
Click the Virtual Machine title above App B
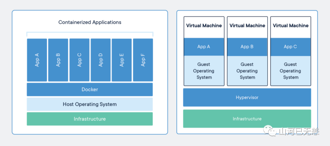tap(247, 26)
